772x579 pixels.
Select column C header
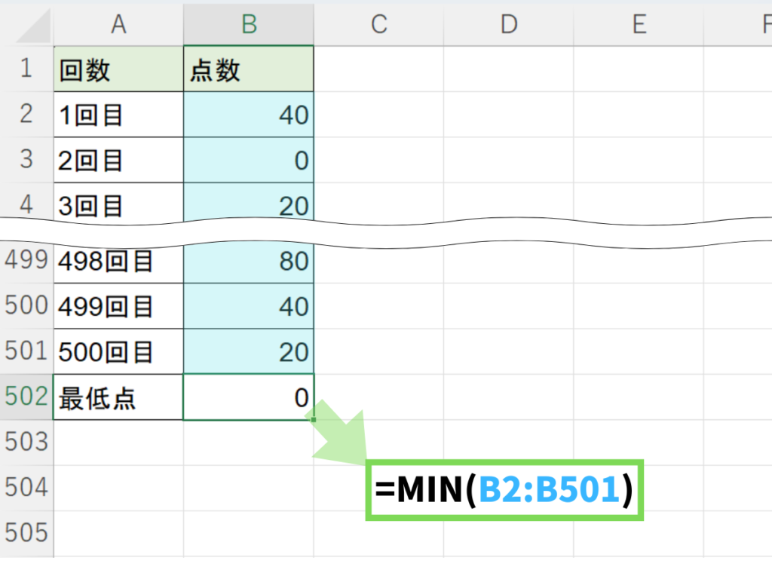click(378, 24)
